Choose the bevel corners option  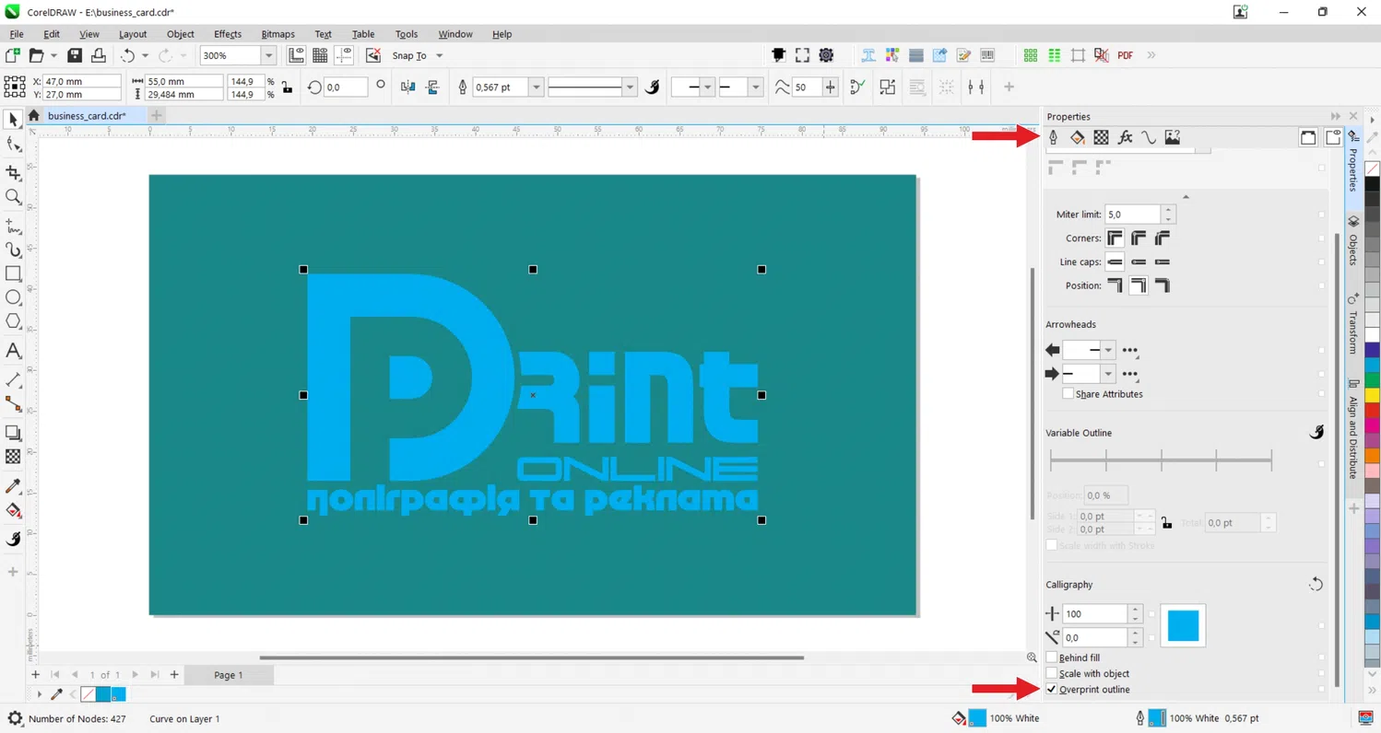[x=1163, y=239]
